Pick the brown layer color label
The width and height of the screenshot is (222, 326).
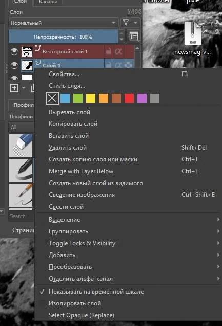(116, 98)
